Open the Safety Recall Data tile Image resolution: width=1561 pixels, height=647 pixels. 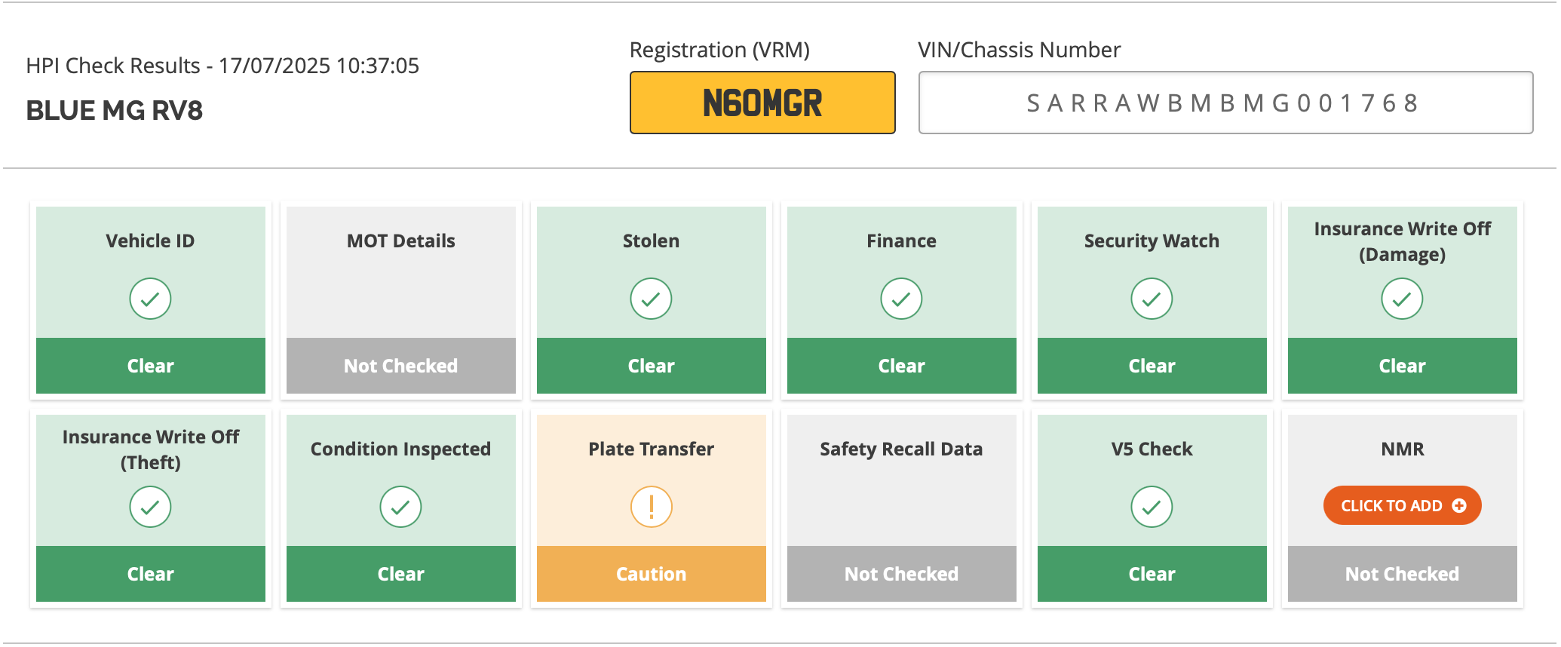(901, 508)
